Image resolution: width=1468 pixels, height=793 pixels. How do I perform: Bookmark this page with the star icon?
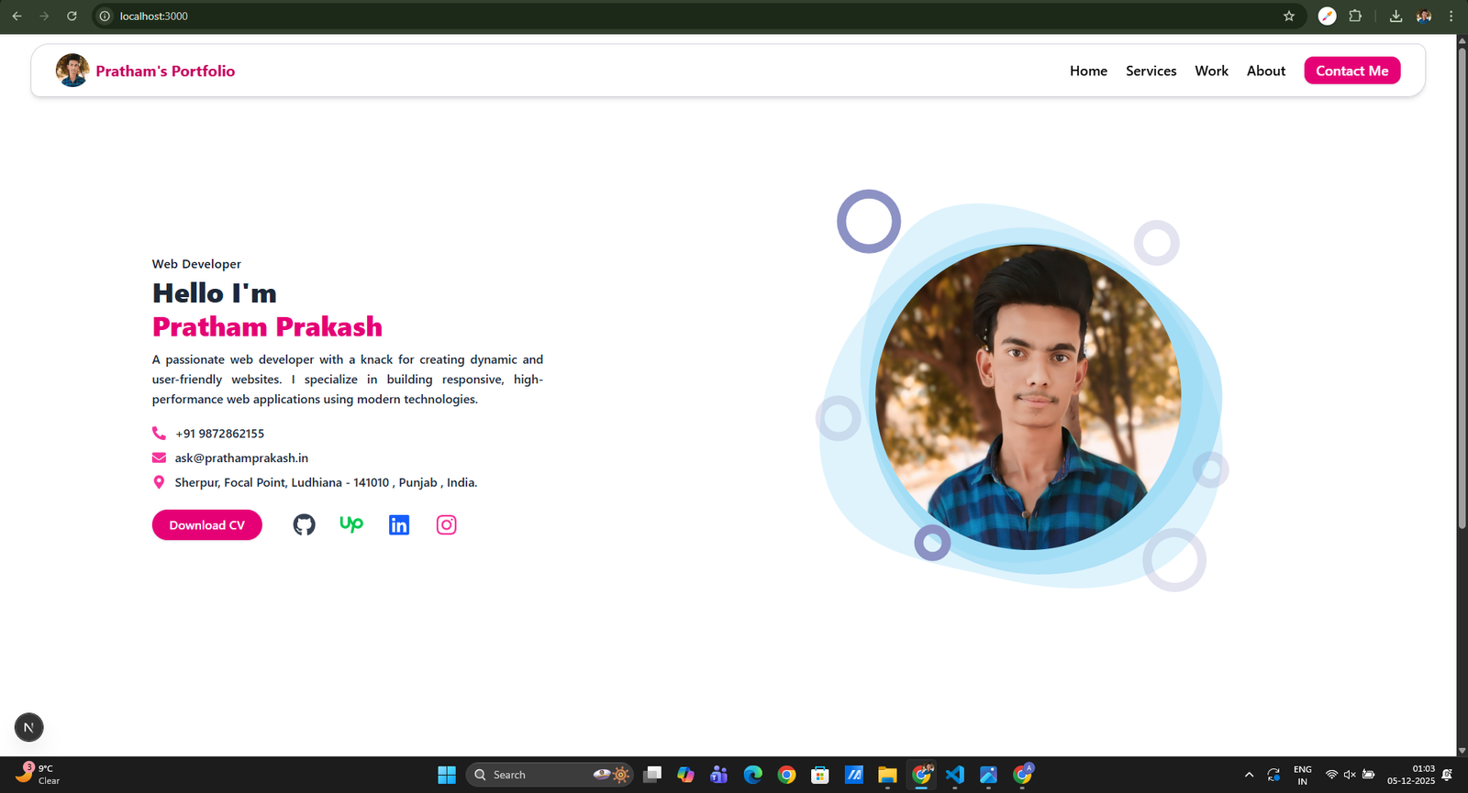click(1289, 16)
